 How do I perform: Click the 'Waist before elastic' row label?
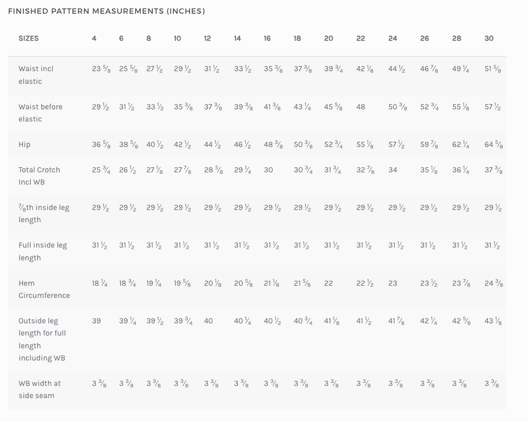(x=40, y=113)
